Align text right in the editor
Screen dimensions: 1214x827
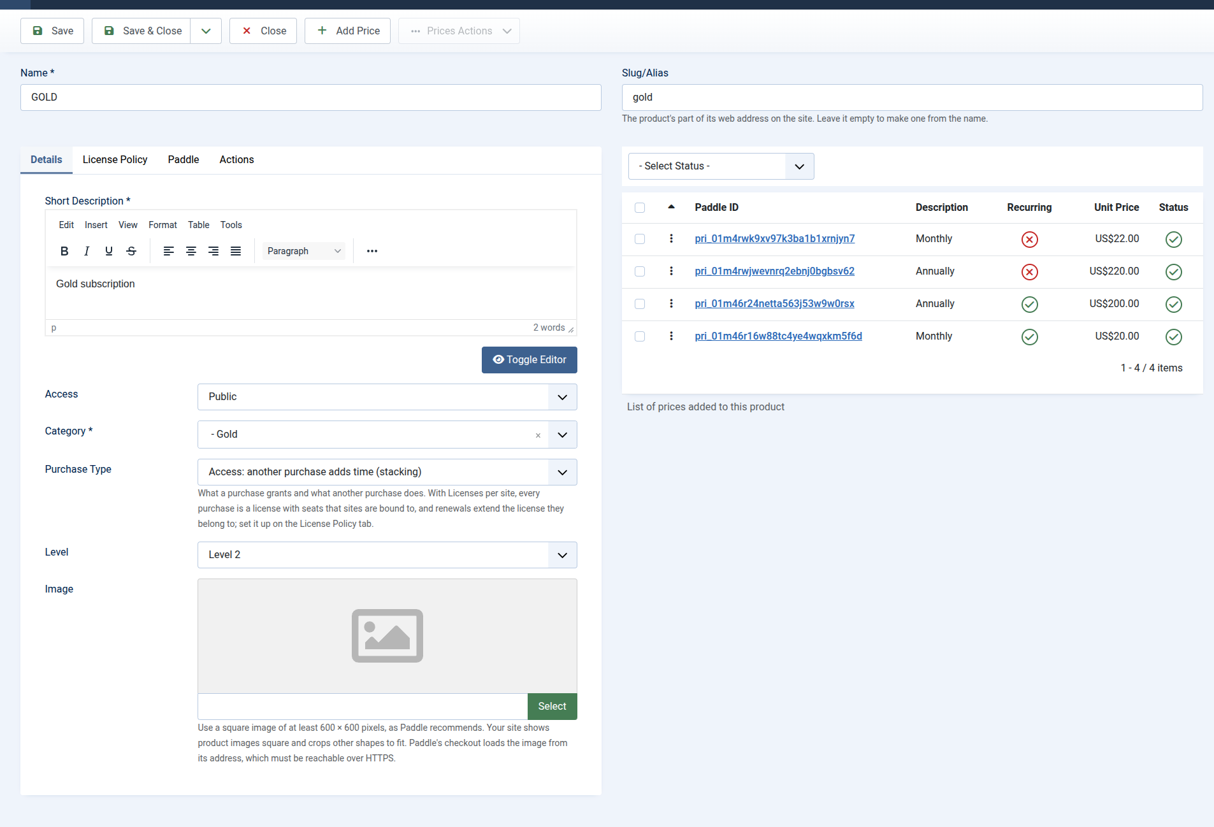tap(213, 251)
